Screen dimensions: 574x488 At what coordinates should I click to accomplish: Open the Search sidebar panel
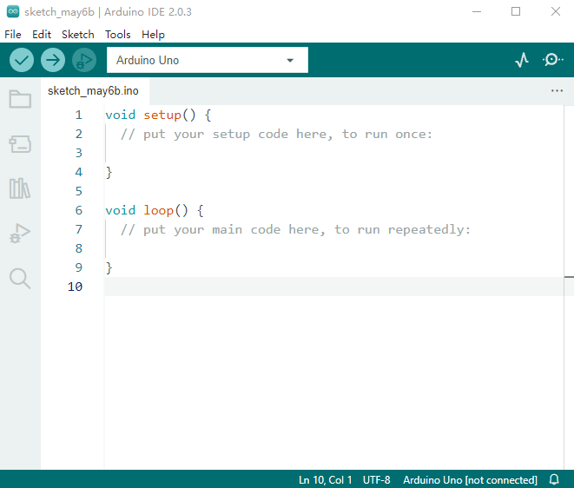pos(20,279)
